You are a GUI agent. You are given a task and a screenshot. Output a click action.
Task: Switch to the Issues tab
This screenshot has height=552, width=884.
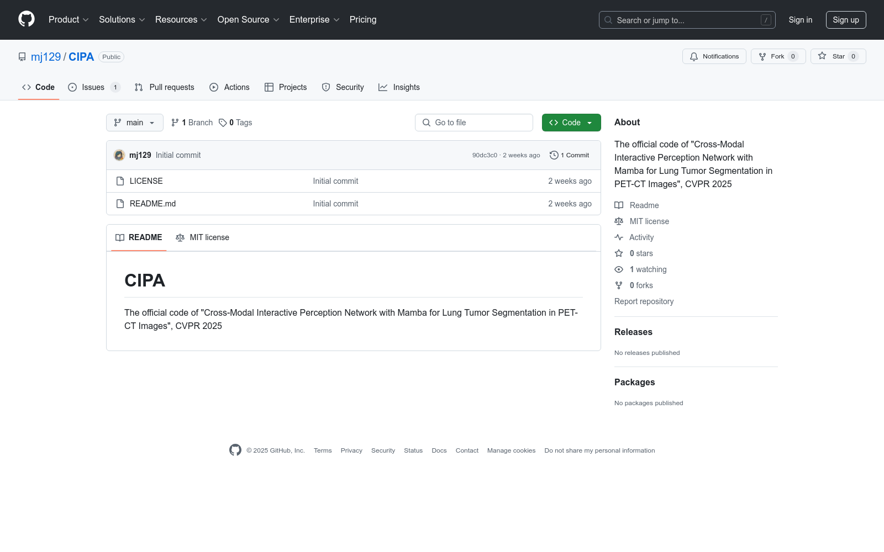pyautogui.click(x=94, y=87)
